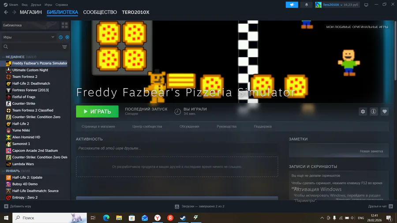Open Центр сообщества link

pyautogui.click(x=147, y=126)
